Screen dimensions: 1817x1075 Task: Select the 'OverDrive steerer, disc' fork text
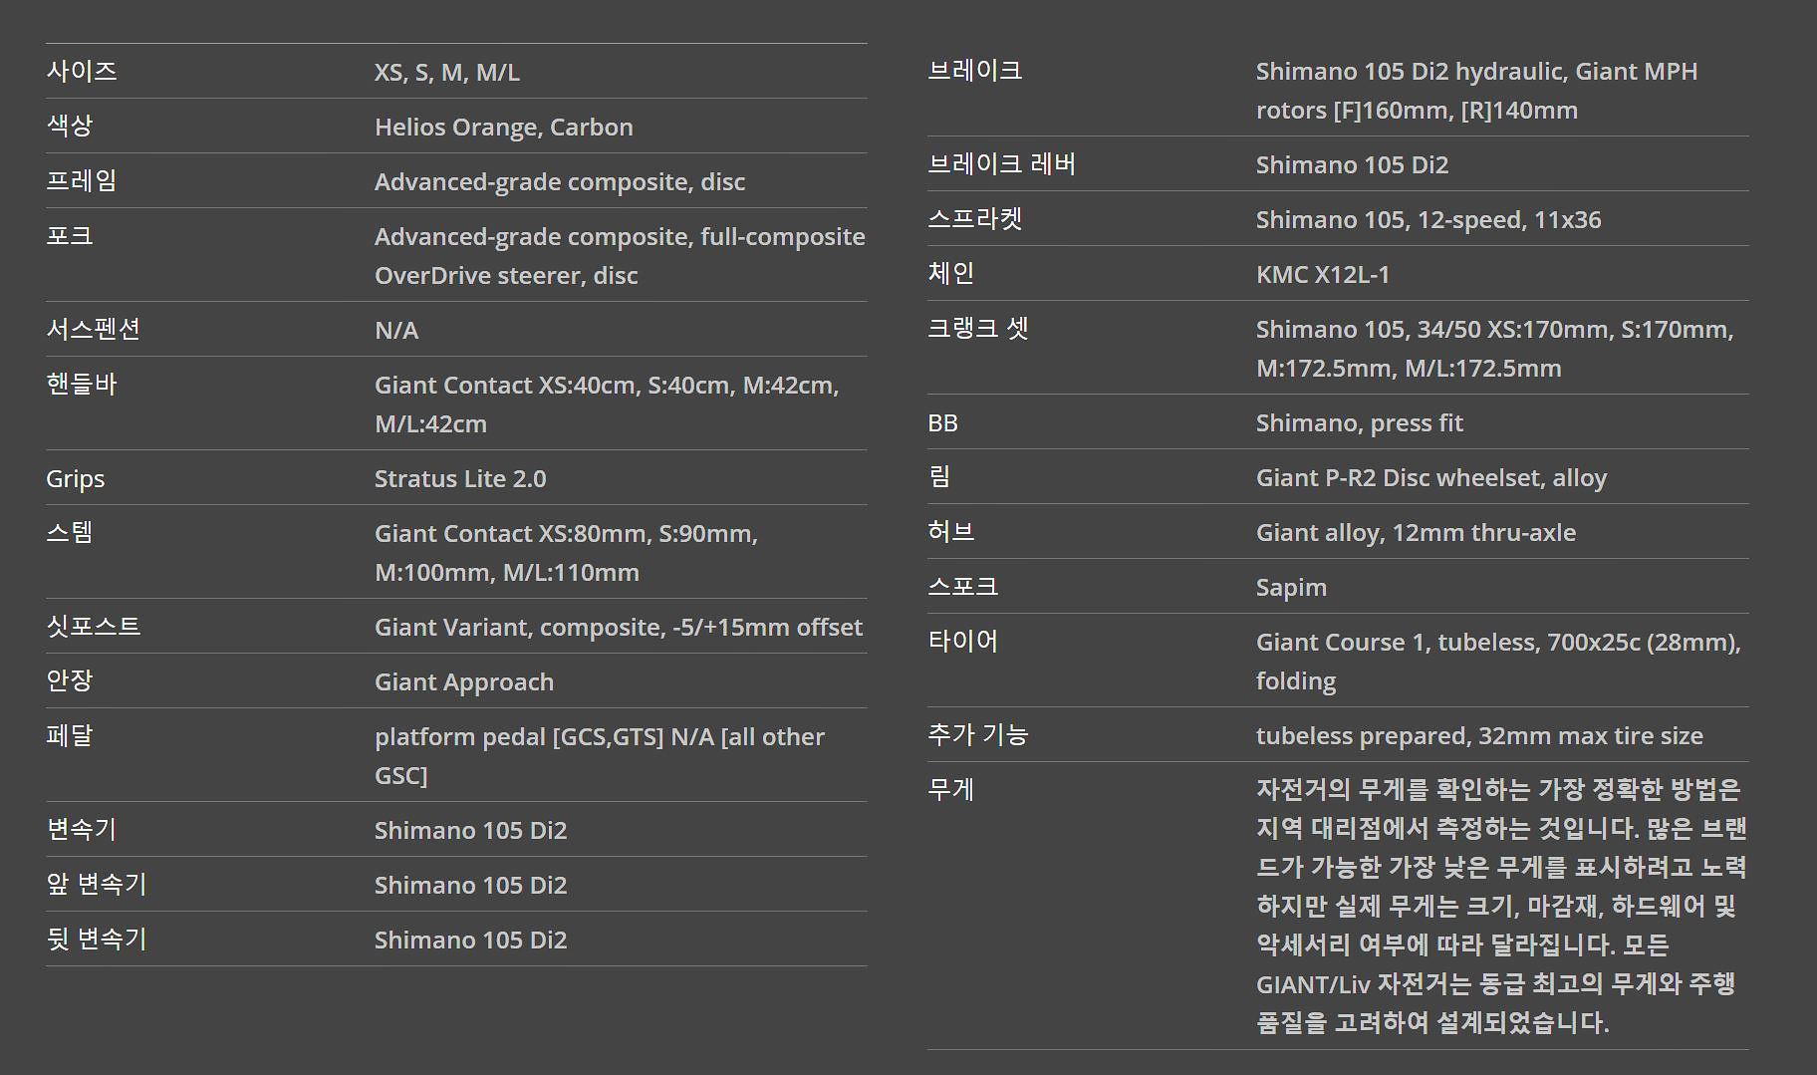point(506,275)
